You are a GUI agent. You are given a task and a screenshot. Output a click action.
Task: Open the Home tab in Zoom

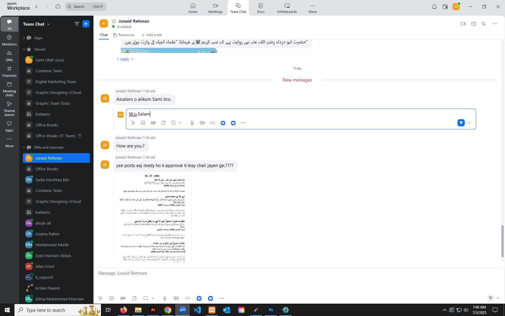(x=193, y=8)
